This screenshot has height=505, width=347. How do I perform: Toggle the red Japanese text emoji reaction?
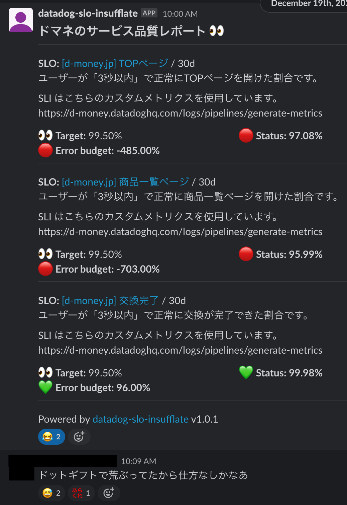click(81, 493)
